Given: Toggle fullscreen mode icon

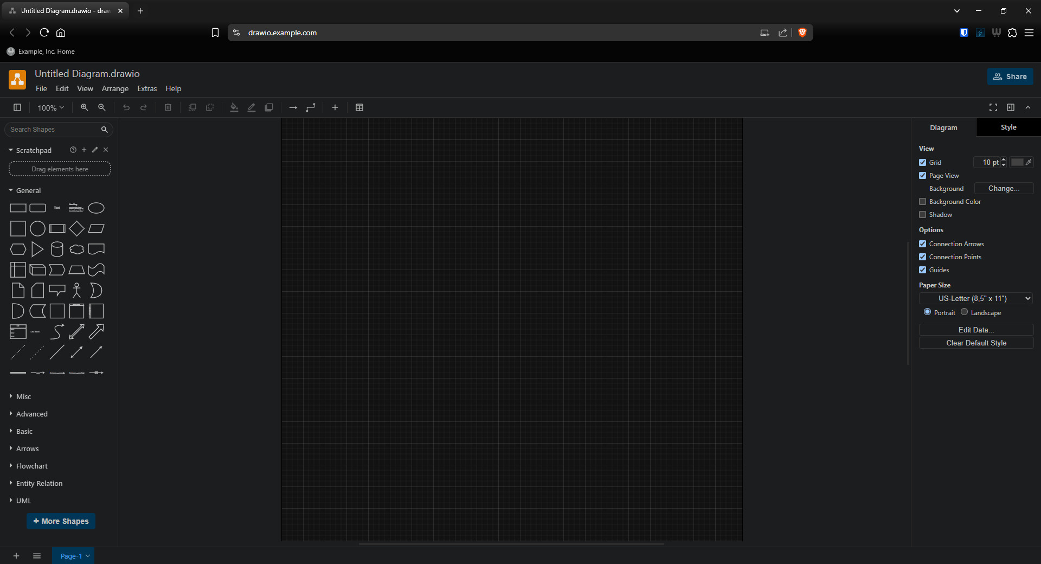Looking at the screenshot, I should tap(993, 107).
